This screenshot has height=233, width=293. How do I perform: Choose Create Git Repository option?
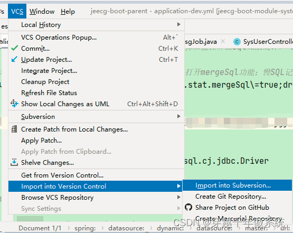click(237, 197)
